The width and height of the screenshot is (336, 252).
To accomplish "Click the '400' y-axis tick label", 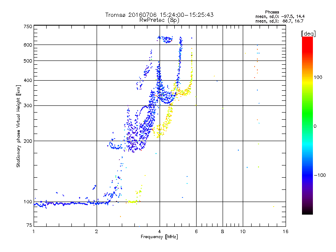I will tap(28, 80).
